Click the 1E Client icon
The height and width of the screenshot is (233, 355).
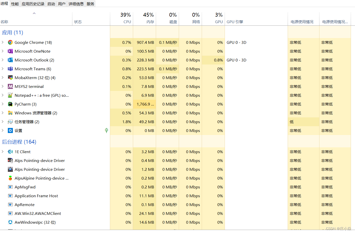(10, 152)
